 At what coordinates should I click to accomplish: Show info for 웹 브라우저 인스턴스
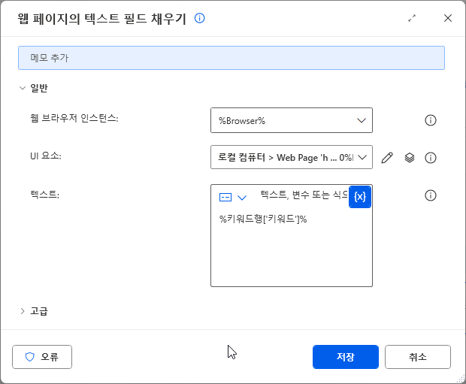431,120
